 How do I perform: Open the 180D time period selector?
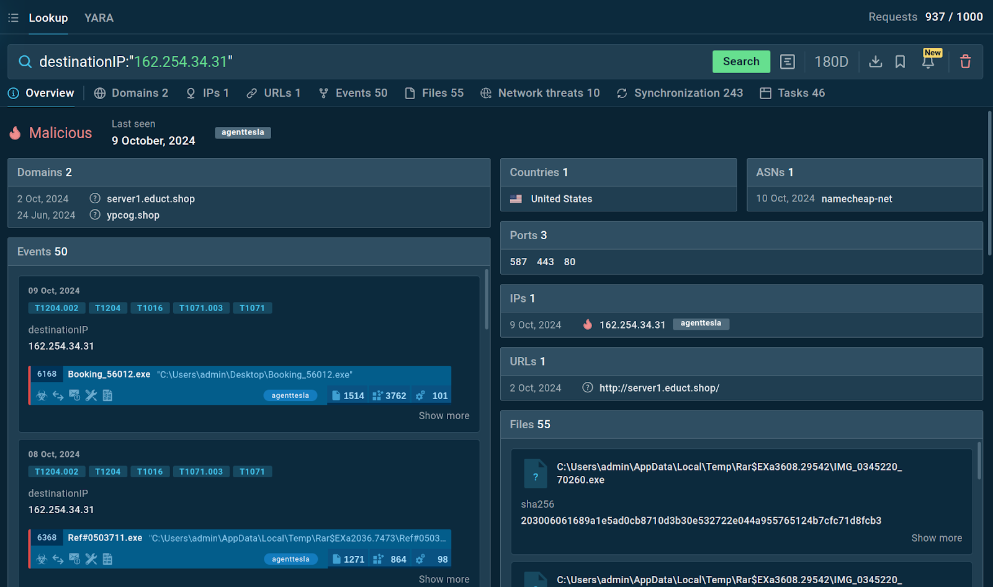[x=831, y=61]
